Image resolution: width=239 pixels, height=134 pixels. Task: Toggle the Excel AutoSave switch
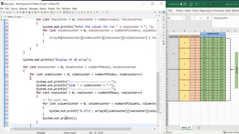point(183,4)
